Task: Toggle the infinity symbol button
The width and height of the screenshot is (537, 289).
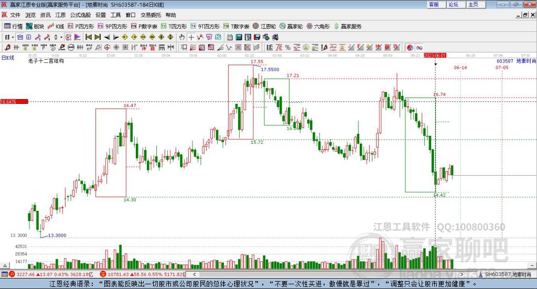Action: tap(419, 47)
